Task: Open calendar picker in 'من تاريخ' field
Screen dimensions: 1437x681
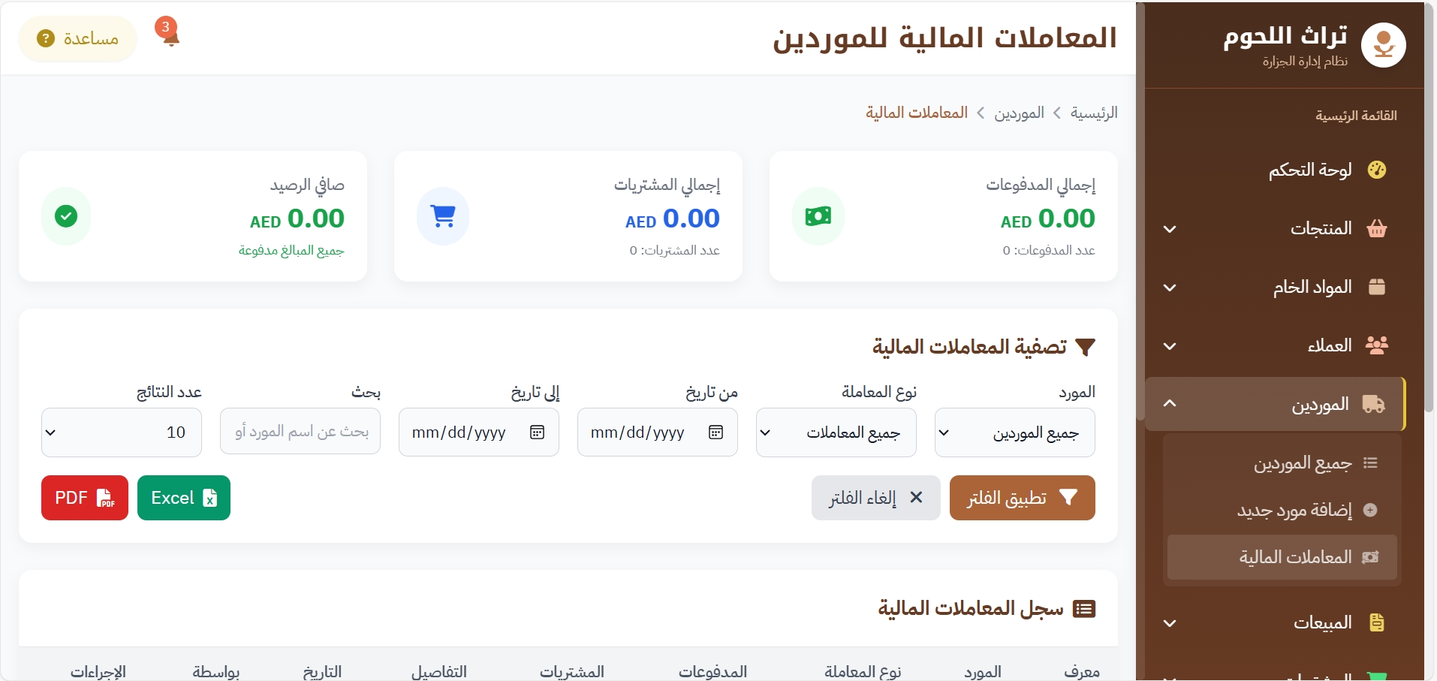Action: coord(715,432)
